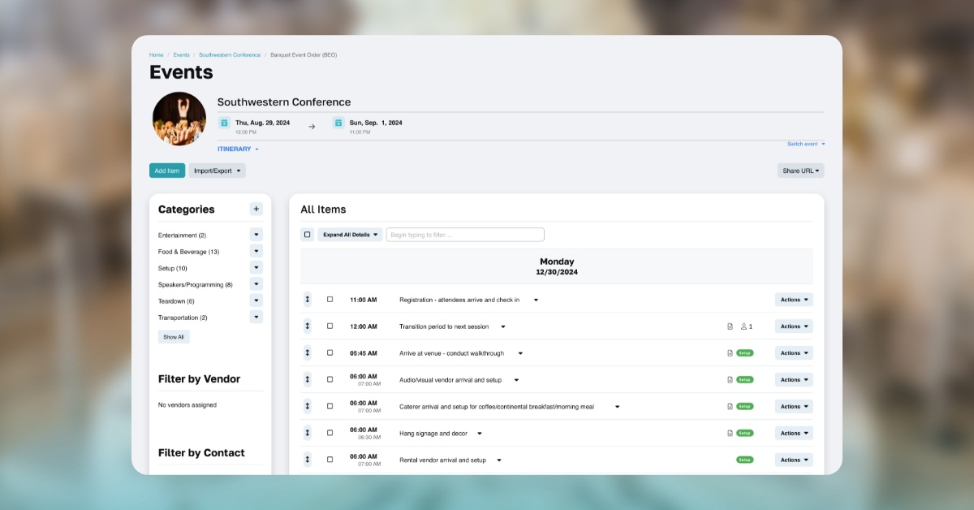The height and width of the screenshot is (510, 974).
Task: Click drag handle for Transition period row
Action: (x=308, y=326)
